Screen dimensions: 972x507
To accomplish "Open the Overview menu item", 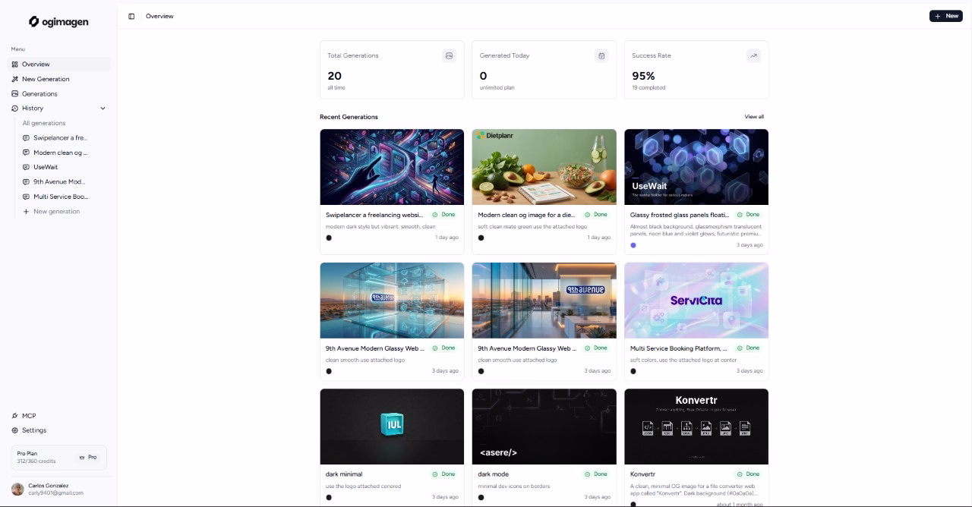I will 59,65.
